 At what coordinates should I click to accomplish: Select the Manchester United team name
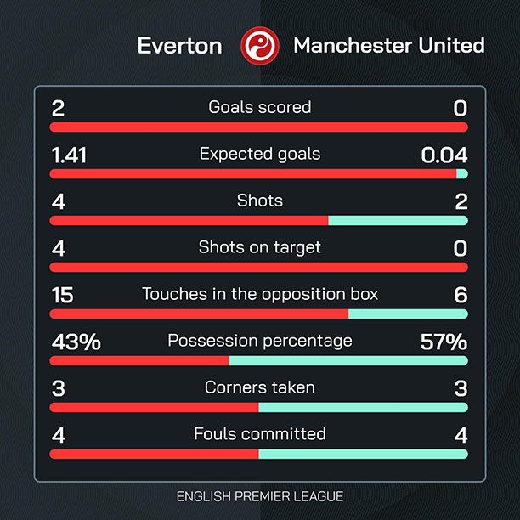pyautogui.click(x=389, y=45)
